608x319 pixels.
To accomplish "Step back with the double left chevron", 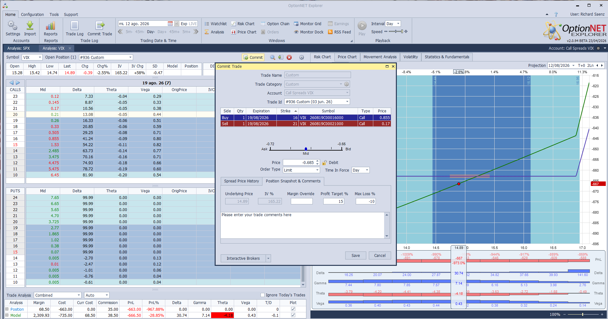I will pyautogui.click(x=120, y=32).
